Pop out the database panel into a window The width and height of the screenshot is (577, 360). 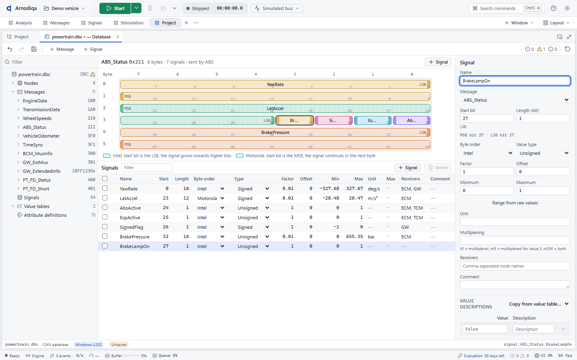560,37
